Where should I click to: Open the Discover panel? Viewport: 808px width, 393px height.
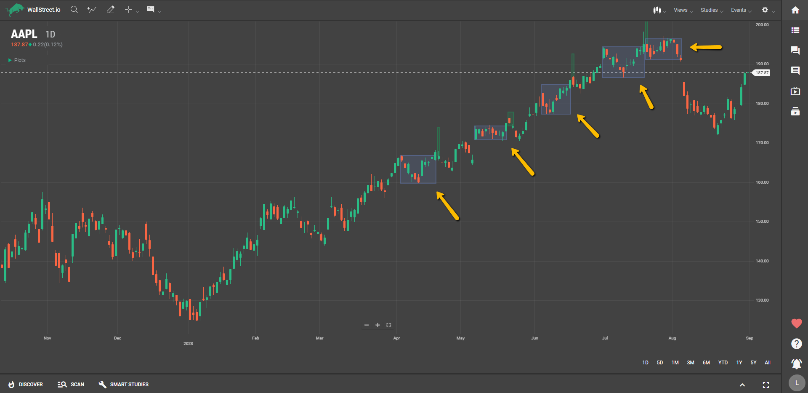26,385
